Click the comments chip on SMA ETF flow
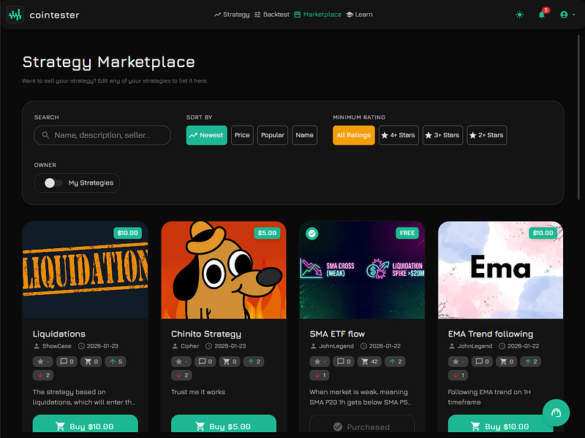 click(x=344, y=361)
